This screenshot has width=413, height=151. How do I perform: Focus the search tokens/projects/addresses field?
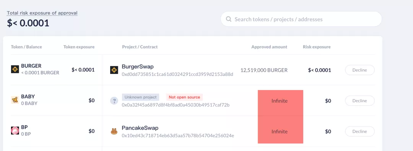pyautogui.click(x=301, y=19)
